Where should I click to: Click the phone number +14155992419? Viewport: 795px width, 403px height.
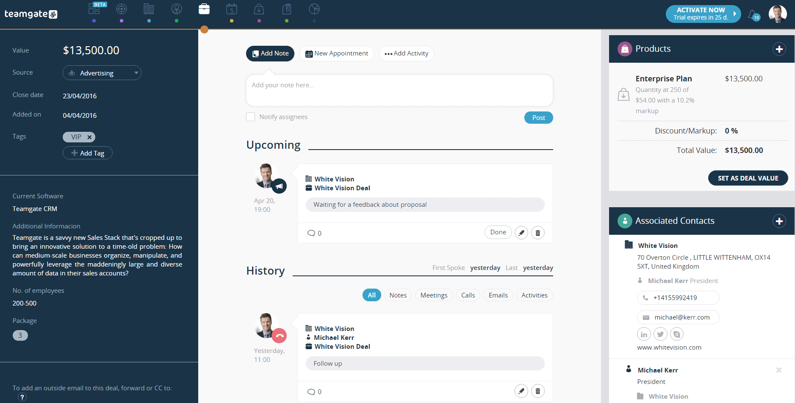(678, 298)
